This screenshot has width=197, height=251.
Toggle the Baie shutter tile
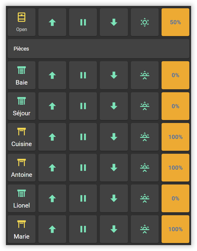[22, 75]
